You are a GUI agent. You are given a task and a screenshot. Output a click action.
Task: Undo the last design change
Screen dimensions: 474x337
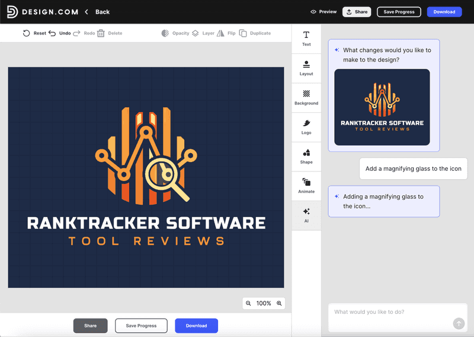point(53,33)
